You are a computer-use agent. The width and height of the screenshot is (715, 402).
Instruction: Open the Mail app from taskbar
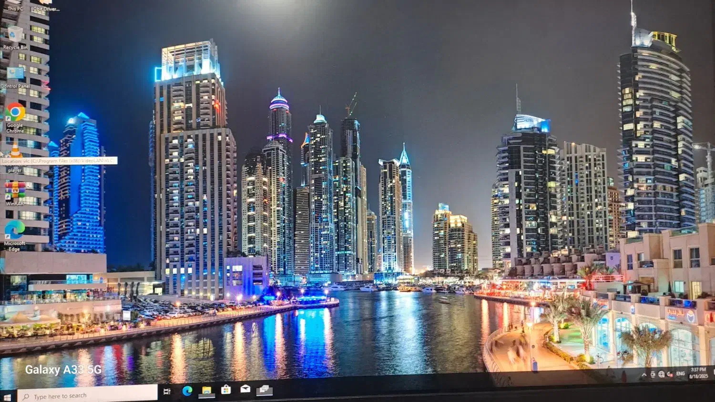coord(245,389)
